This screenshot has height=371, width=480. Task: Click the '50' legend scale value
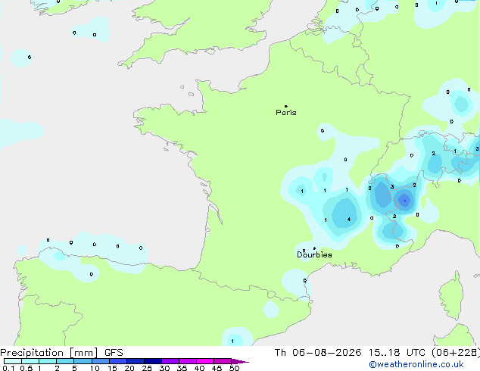(x=234, y=368)
